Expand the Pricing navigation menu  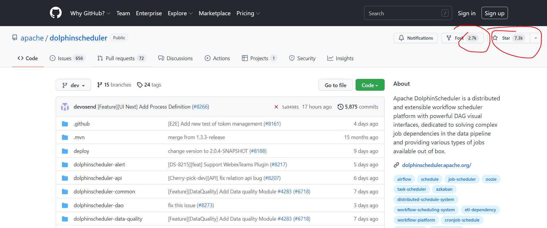point(248,13)
